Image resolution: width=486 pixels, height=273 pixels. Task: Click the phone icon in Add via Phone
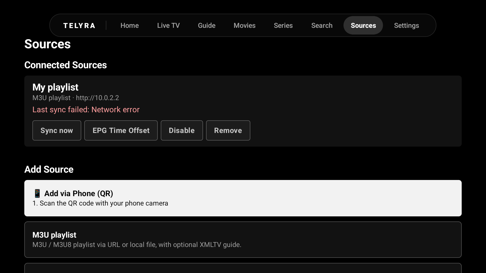point(37,193)
